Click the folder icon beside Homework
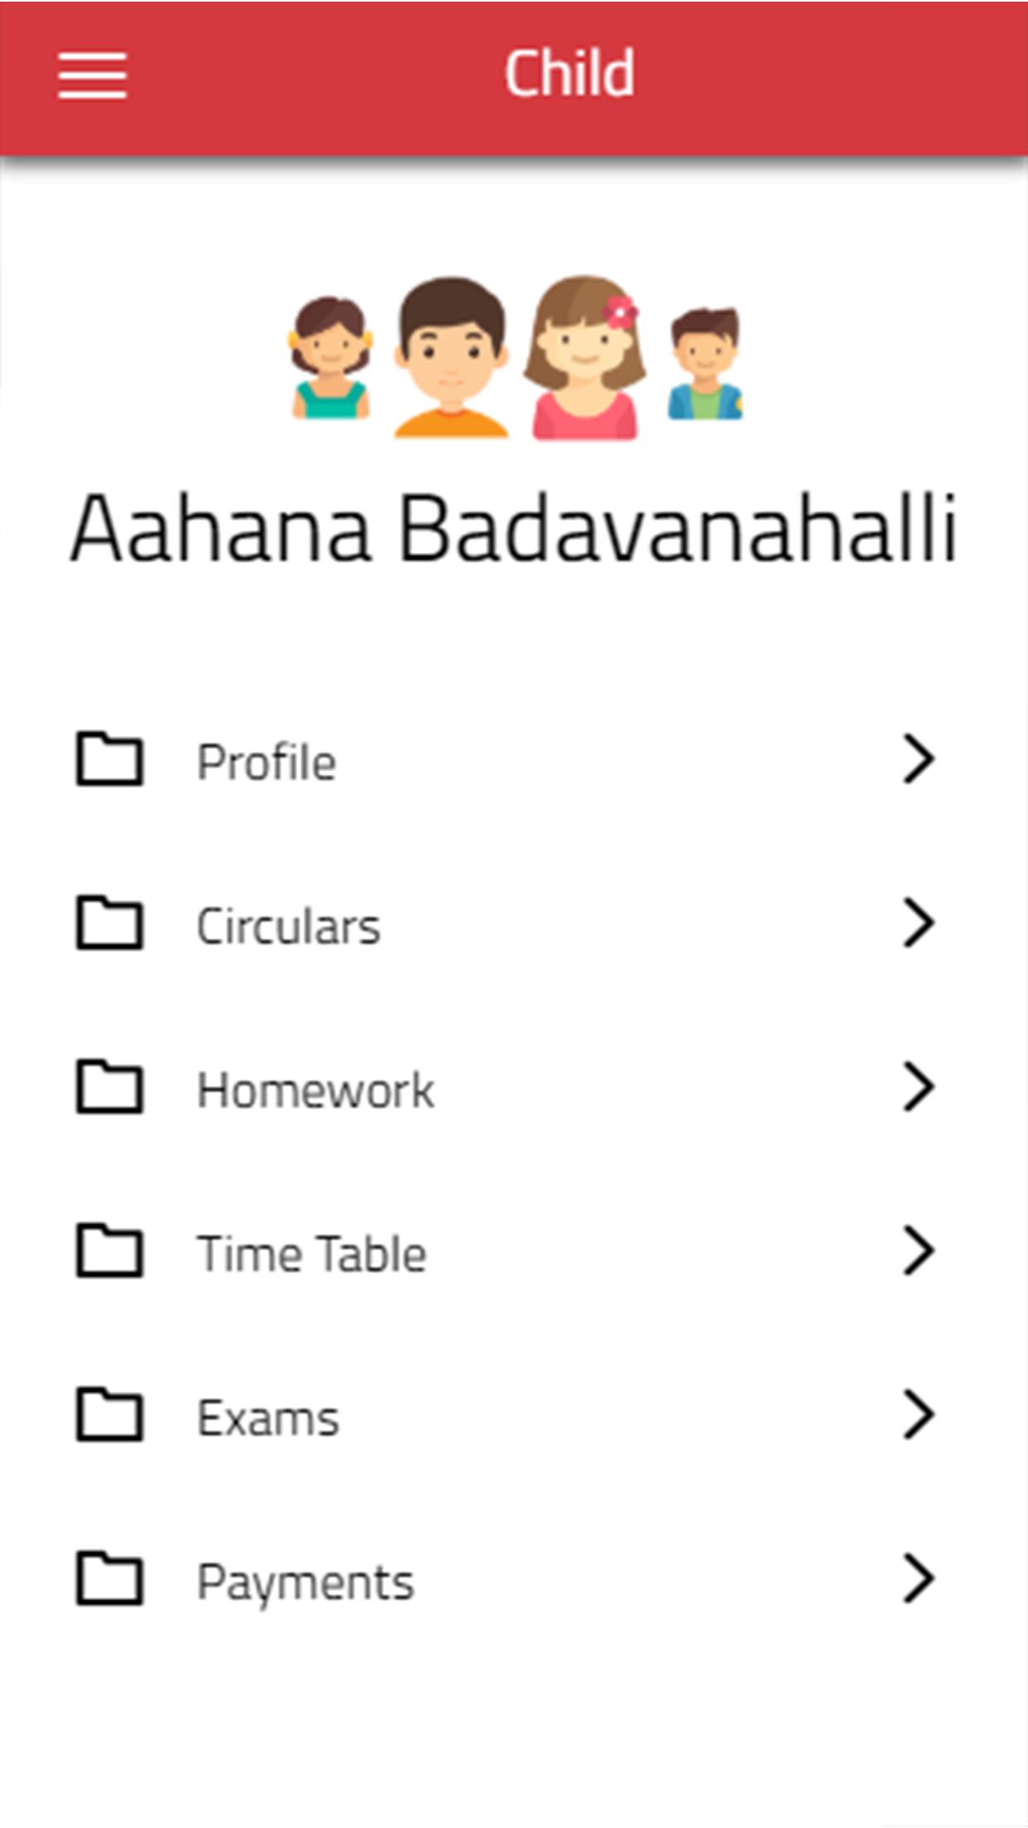Image resolution: width=1028 pixels, height=1828 pixels. click(x=109, y=1086)
